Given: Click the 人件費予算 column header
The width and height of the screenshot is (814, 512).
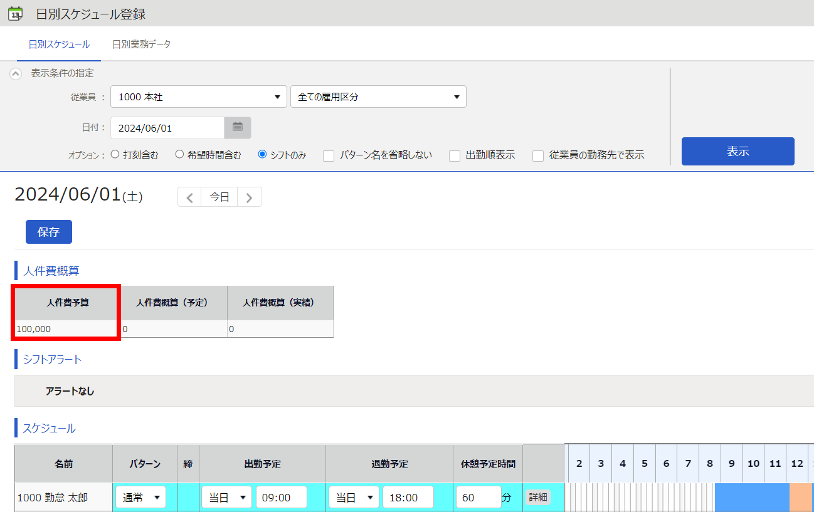Looking at the screenshot, I should coord(68,303).
